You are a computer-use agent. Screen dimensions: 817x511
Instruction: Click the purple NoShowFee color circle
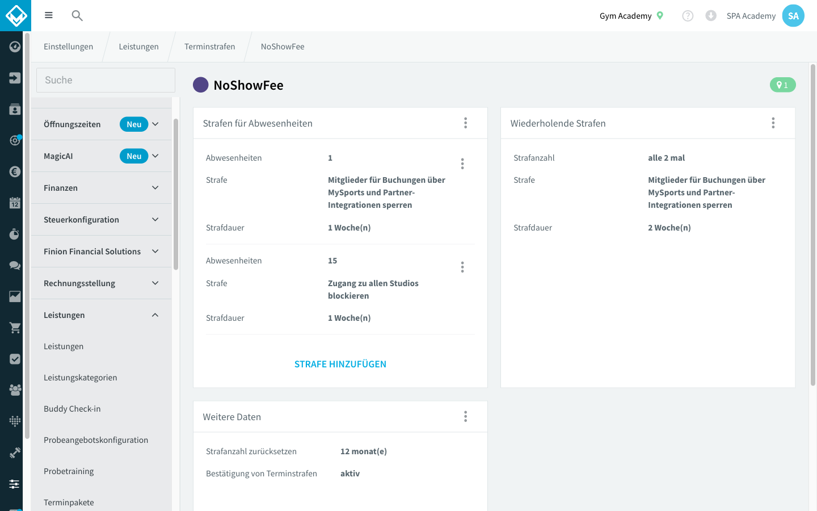pos(201,85)
